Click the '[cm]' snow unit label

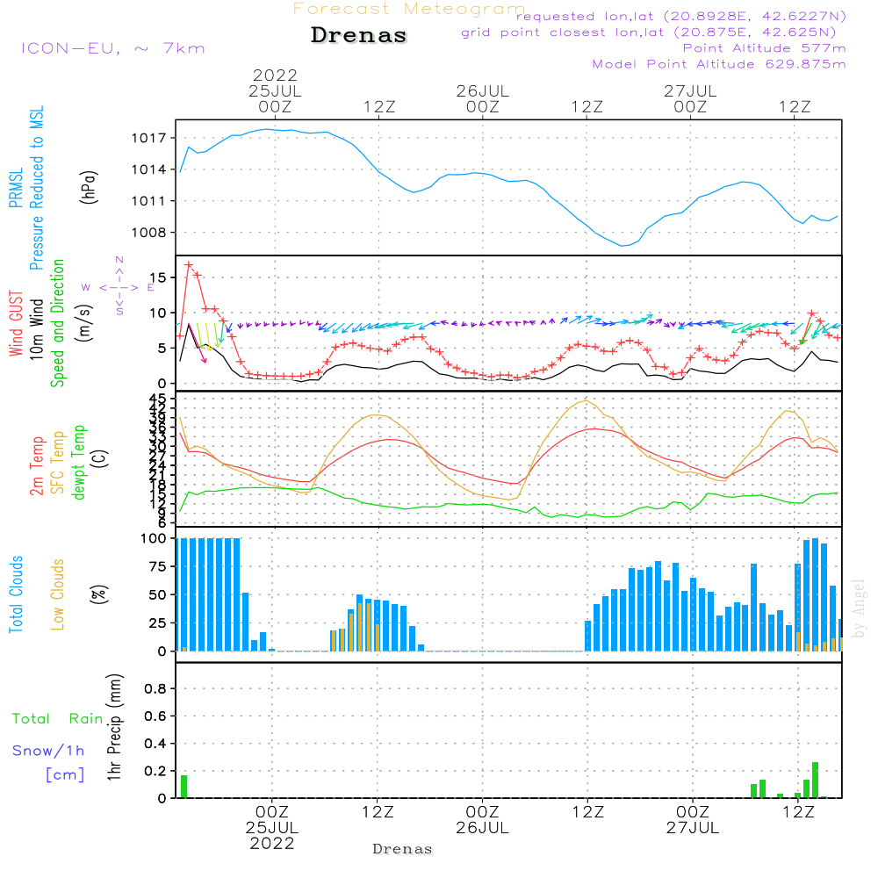(x=65, y=775)
